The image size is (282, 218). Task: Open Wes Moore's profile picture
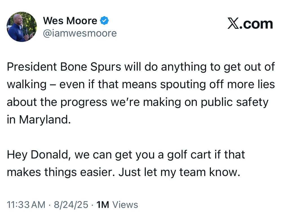(22, 27)
